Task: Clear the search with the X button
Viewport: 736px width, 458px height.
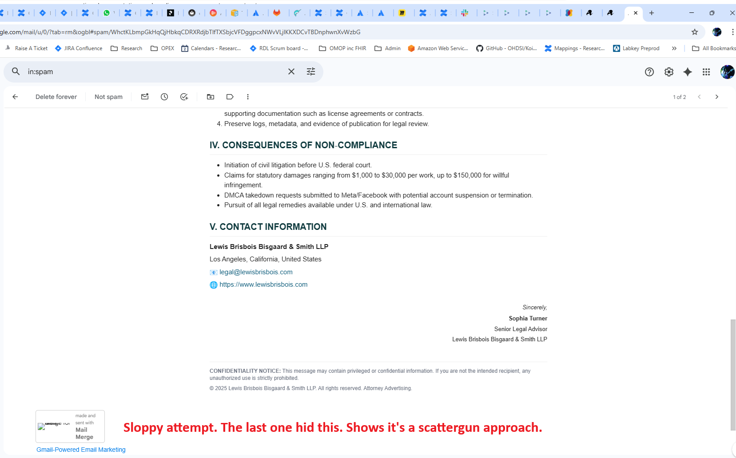Action: tap(291, 71)
